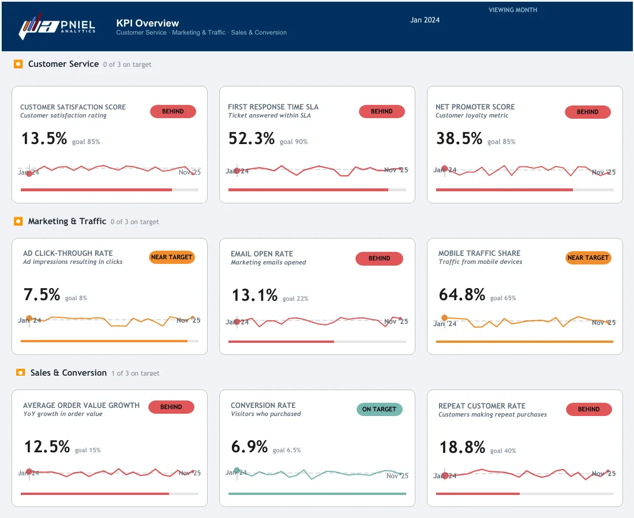Viewport: 634px width, 518px height.
Task: Click the First Response Time SLA sparkline
Action: 317,170
